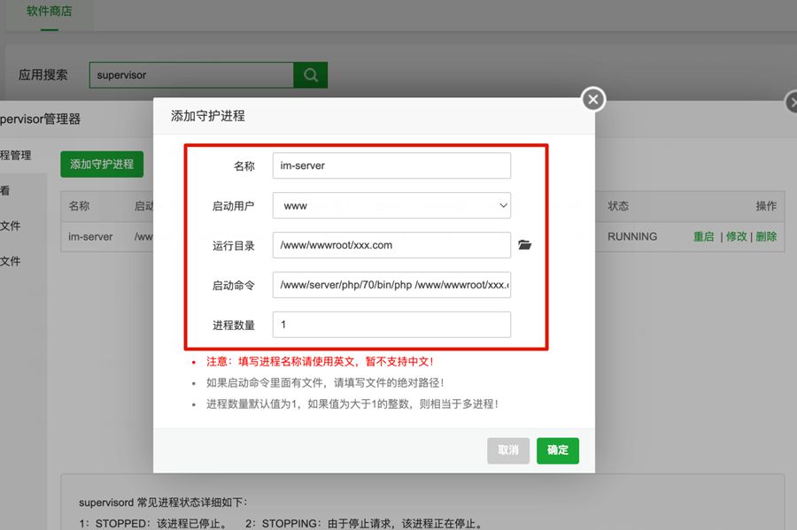
Task: Click the 添加守护进程 green button
Action: click(x=102, y=164)
